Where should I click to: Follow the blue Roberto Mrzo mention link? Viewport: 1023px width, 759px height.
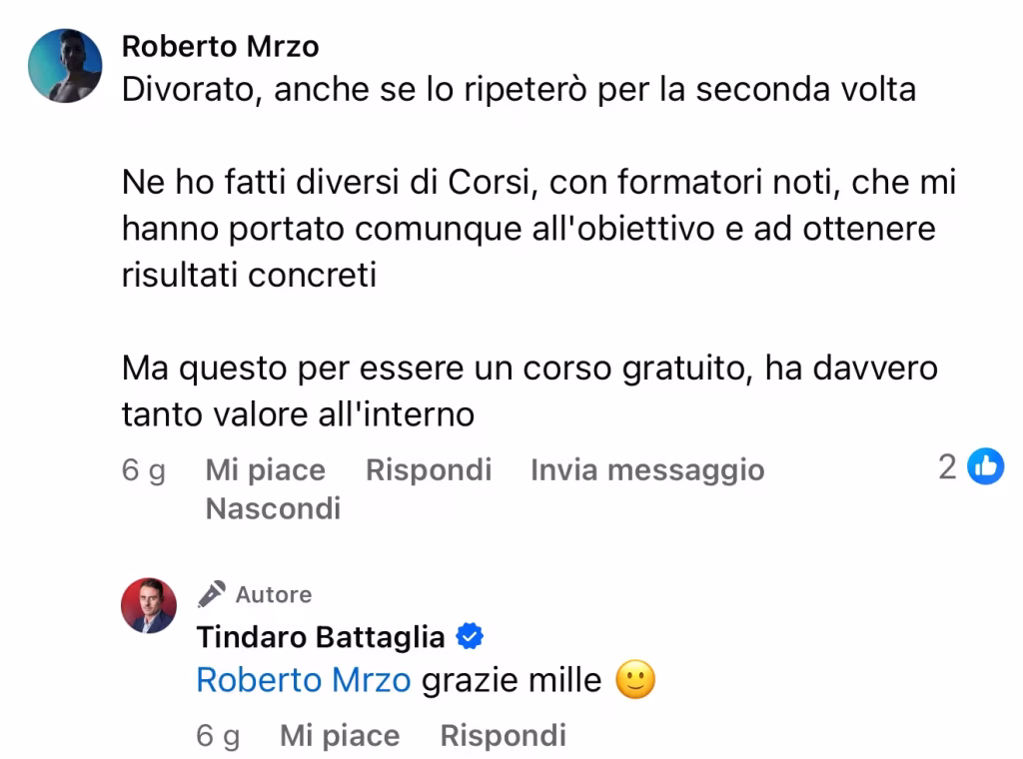click(304, 680)
